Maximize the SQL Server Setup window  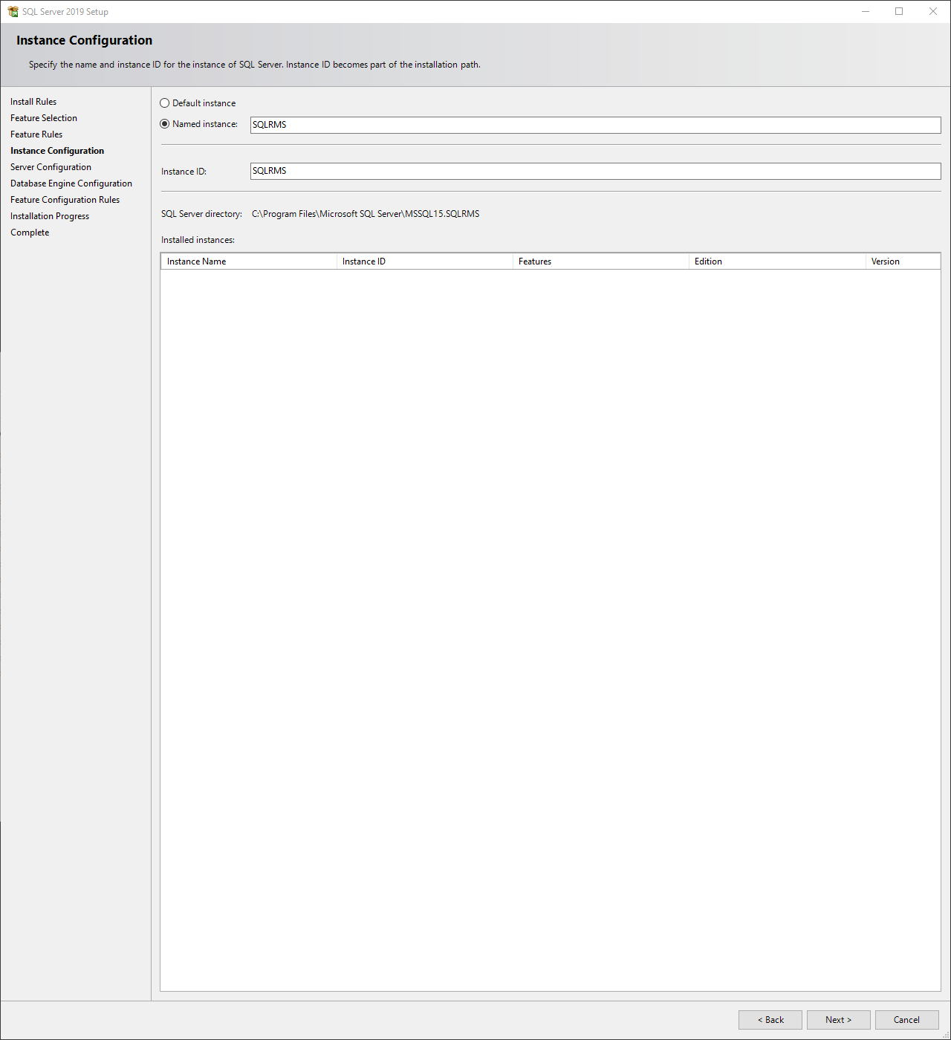[x=899, y=11]
